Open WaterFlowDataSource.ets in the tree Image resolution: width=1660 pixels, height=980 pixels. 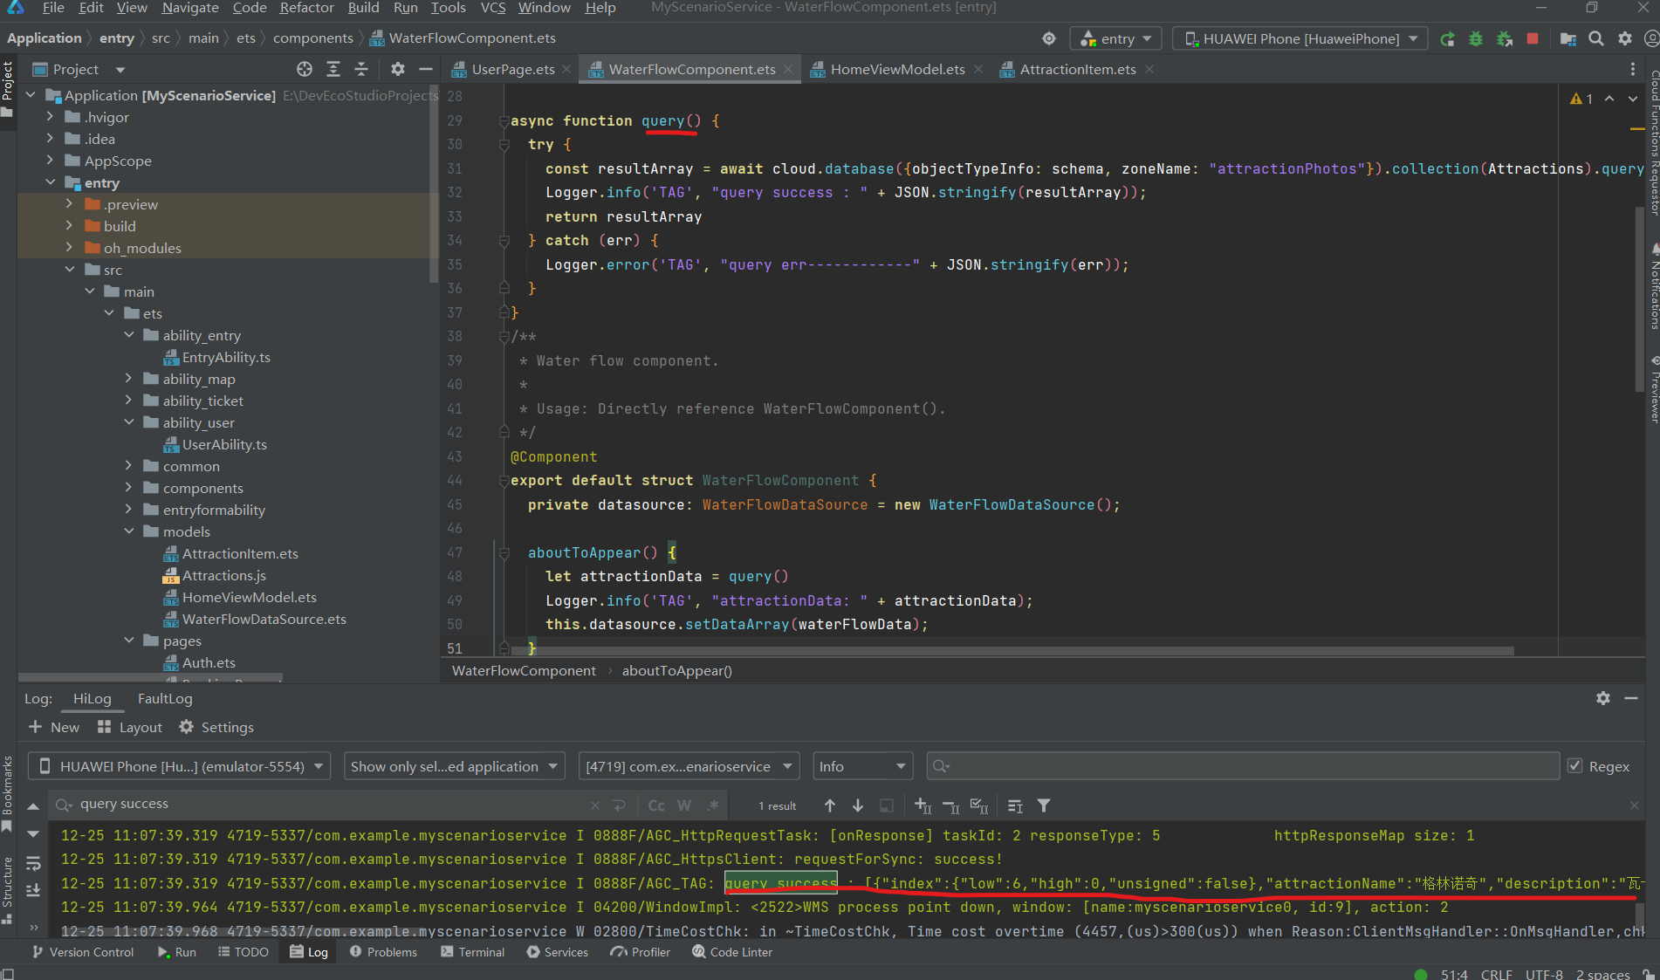coord(264,619)
